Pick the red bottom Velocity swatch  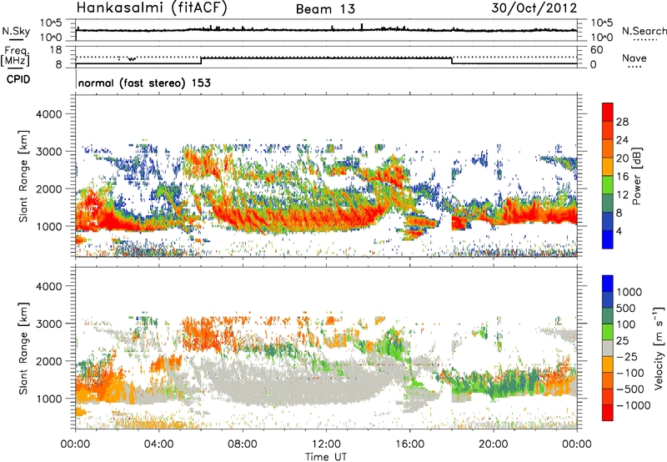(608, 413)
